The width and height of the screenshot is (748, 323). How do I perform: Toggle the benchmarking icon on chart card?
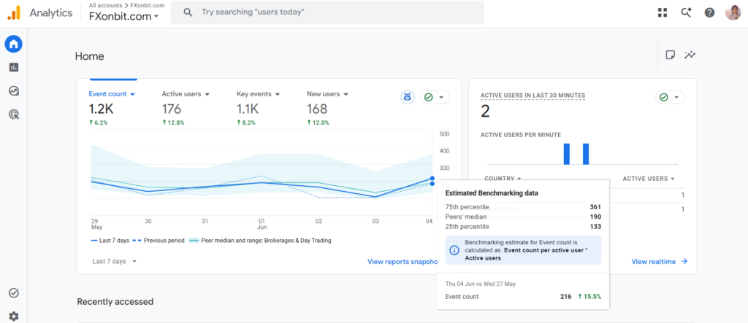click(407, 97)
